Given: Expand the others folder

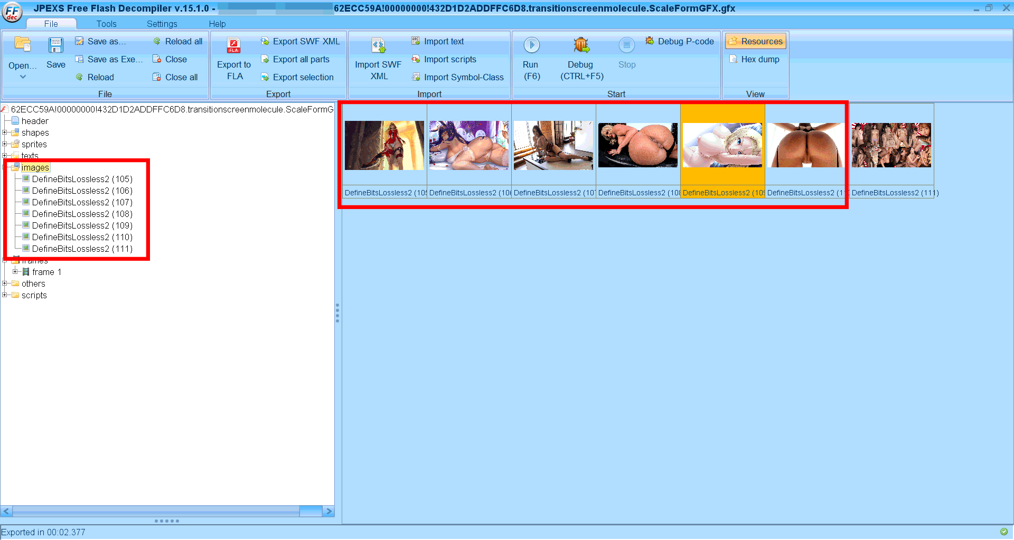Looking at the screenshot, I should (5, 283).
